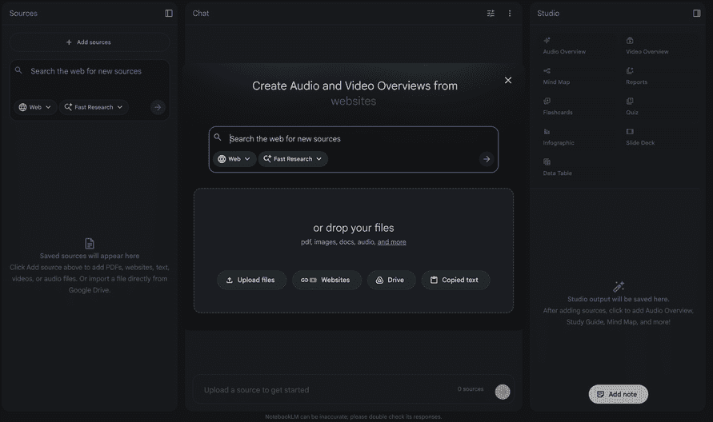Screen dimensions: 713x422
Task: Click the NotebookLM inaccuracy disclaimer text
Action: (x=354, y=416)
